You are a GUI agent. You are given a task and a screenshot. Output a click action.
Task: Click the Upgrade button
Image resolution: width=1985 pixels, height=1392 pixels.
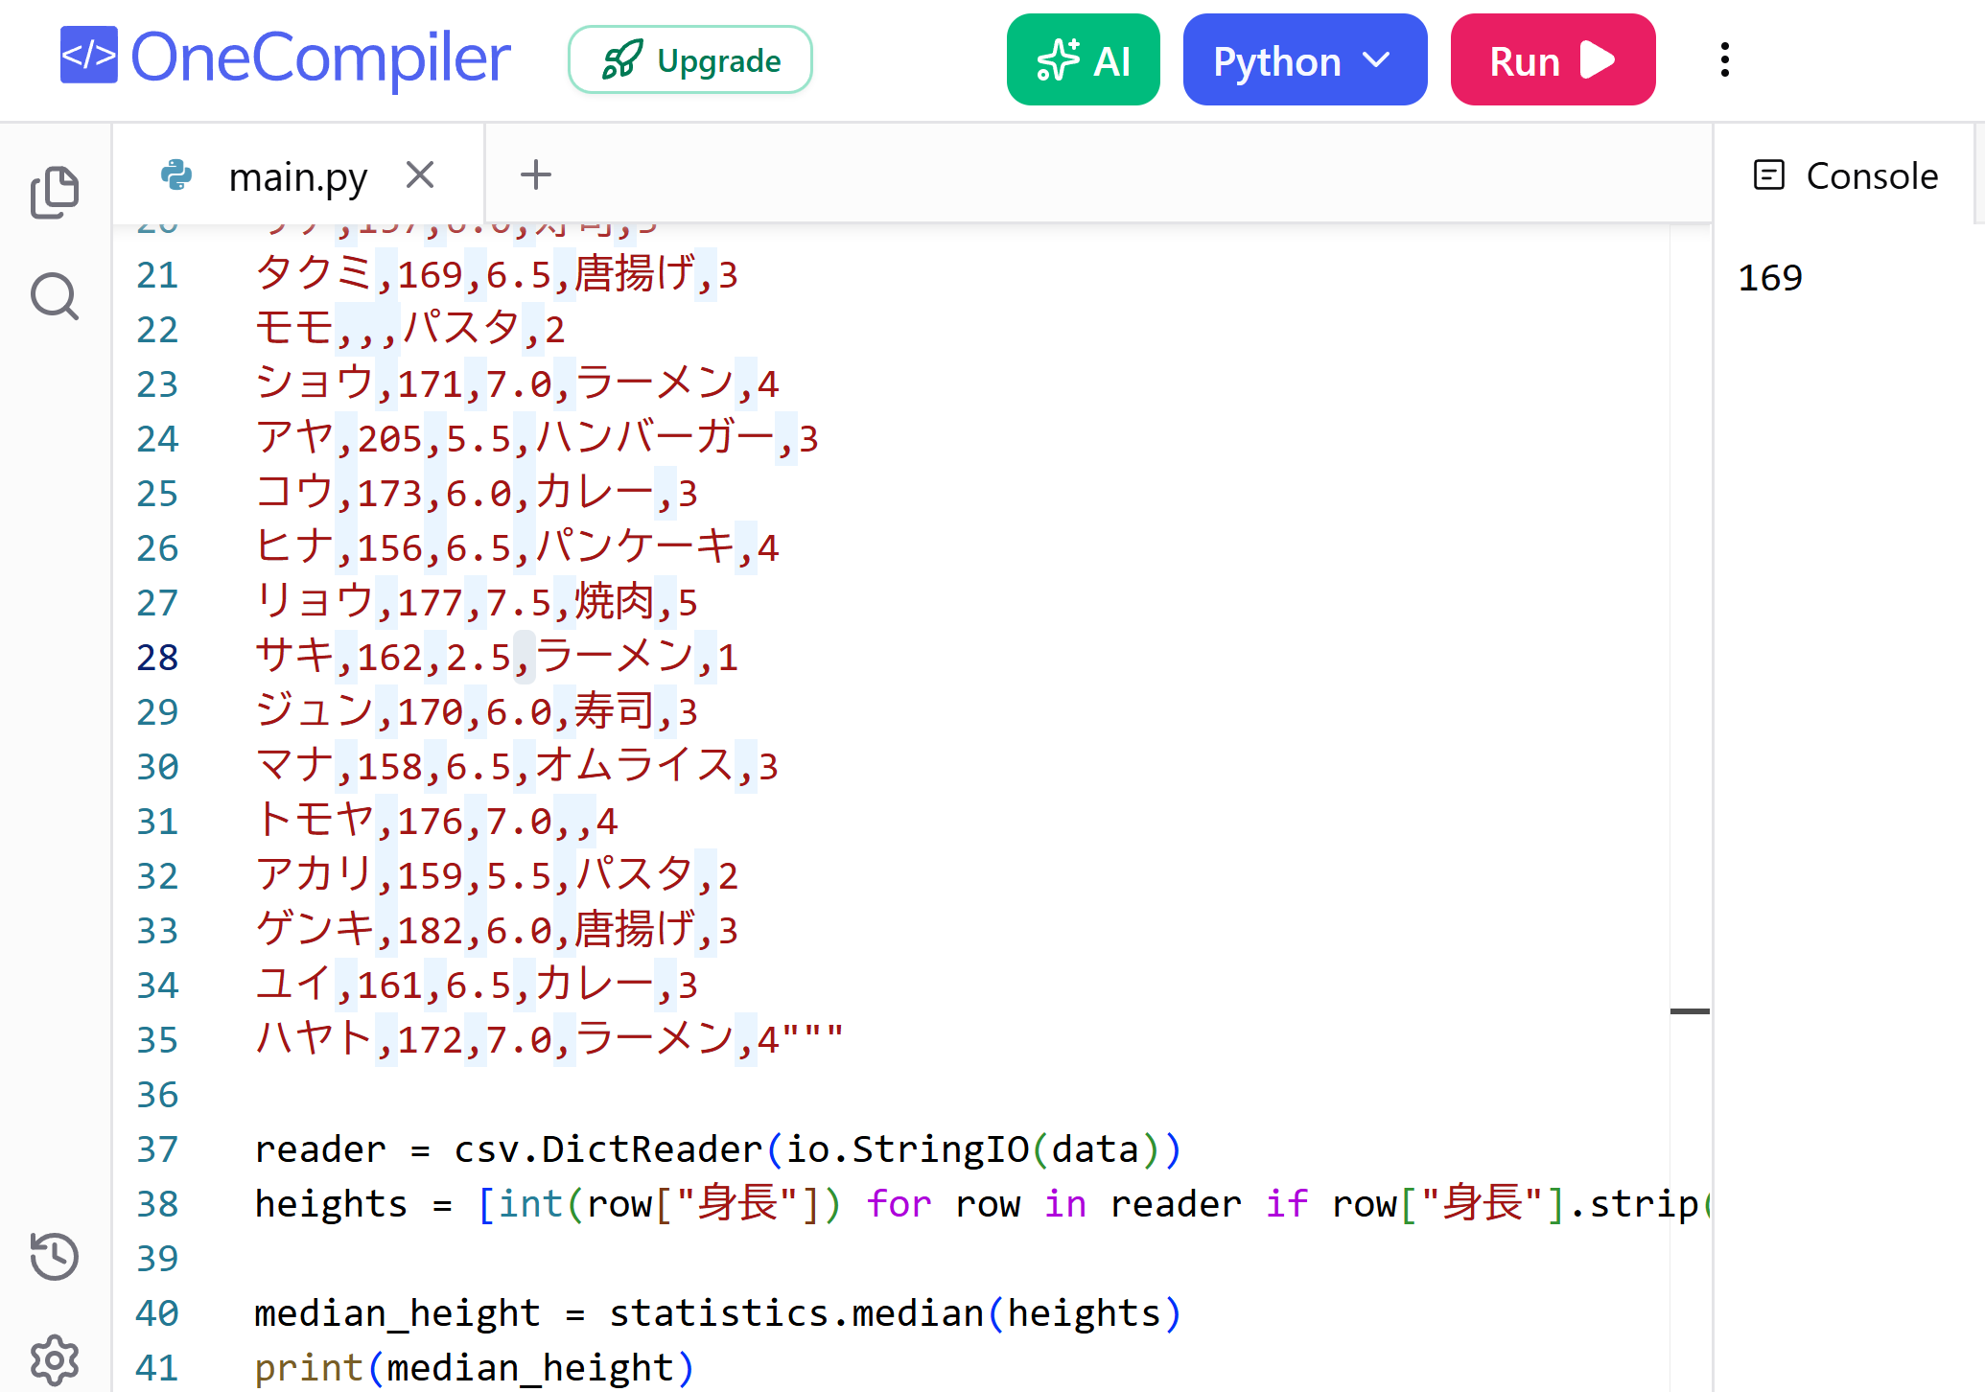point(689,60)
